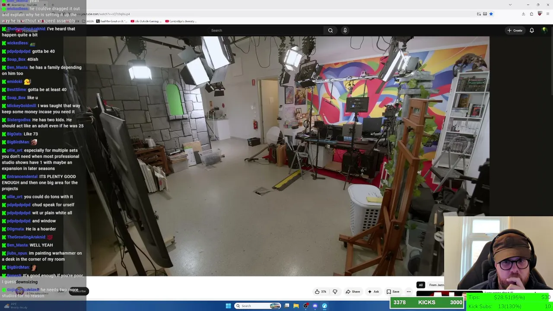The image size is (553, 311).
Task: Open more actions ellipsis menu
Action: (x=408, y=292)
